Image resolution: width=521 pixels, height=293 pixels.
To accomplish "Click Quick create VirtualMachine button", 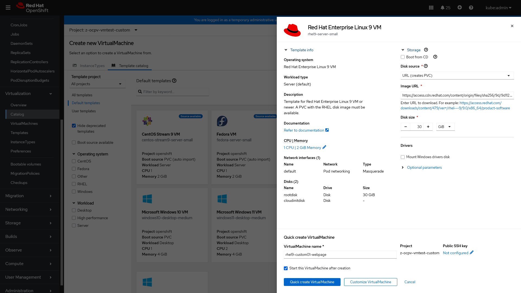I will coord(312,282).
